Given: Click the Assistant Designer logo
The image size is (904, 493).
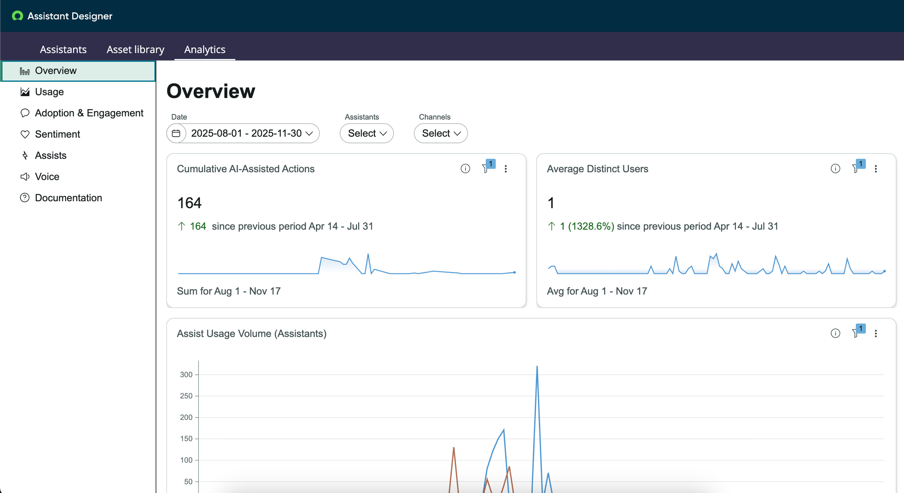Looking at the screenshot, I should pos(17,16).
